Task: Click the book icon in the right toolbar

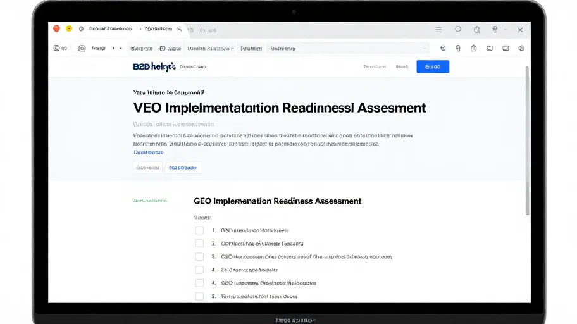Action: 490,48
